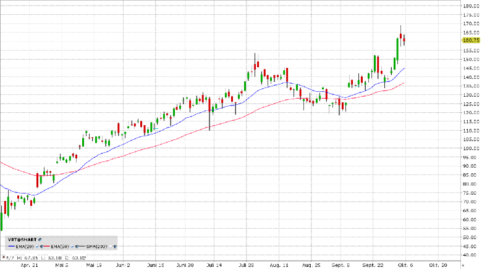Click the Okt. 6 date axis label
The image size is (482, 270).
click(405, 266)
